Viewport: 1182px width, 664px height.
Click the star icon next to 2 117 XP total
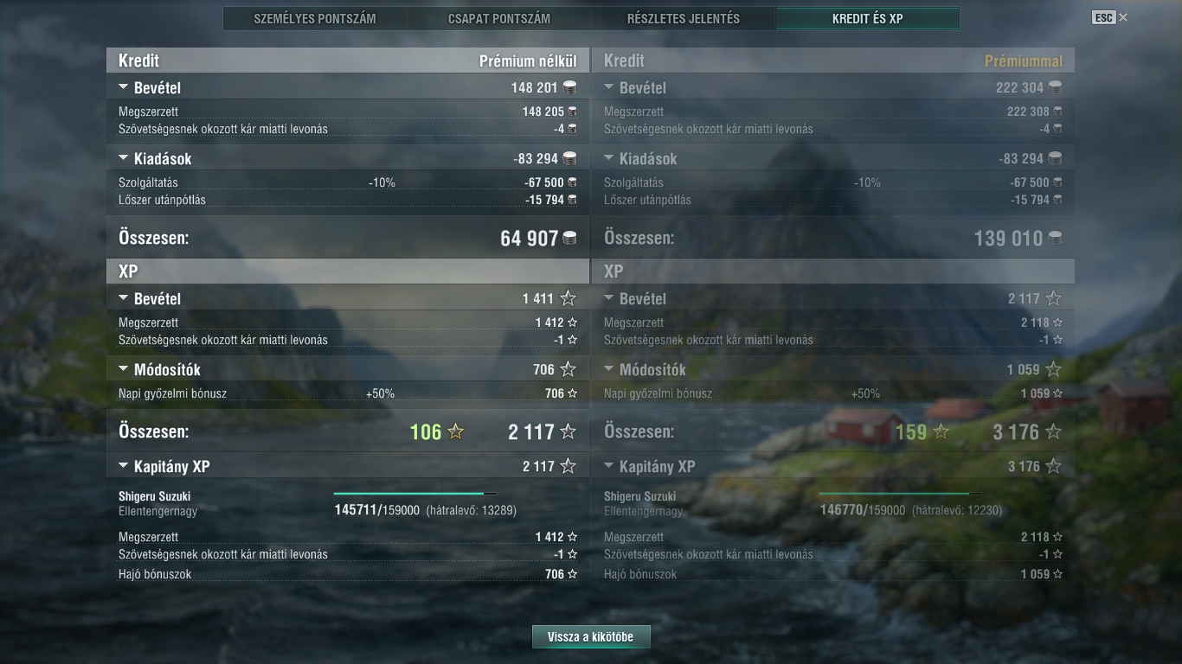568,431
